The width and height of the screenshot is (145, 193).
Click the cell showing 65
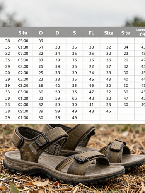click(x=74, y=98)
